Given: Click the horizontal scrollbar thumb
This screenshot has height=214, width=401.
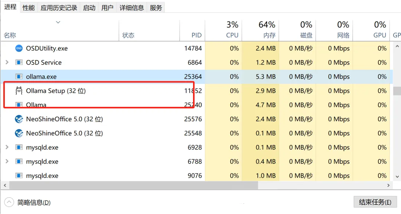Looking at the screenshot, I should tap(134, 185).
